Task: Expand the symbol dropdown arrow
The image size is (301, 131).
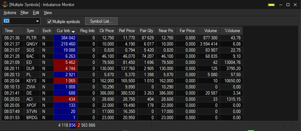Action: pyautogui.click(x=37, y=21)
